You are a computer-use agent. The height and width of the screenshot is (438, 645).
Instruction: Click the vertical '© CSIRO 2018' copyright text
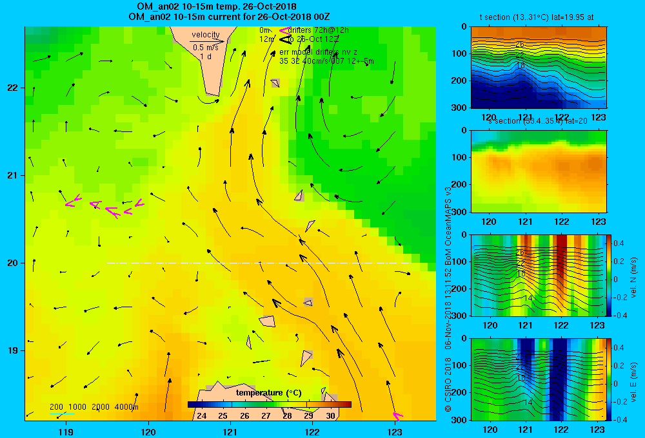[x=448, y=384]
